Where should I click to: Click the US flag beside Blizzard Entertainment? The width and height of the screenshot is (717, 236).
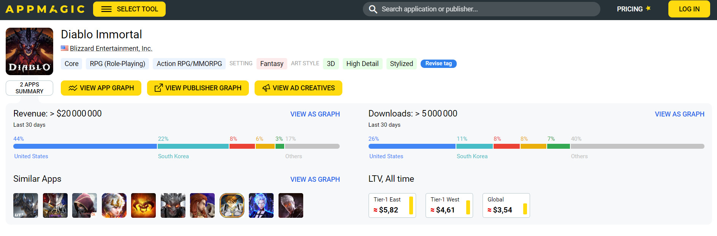click(65, 48)
